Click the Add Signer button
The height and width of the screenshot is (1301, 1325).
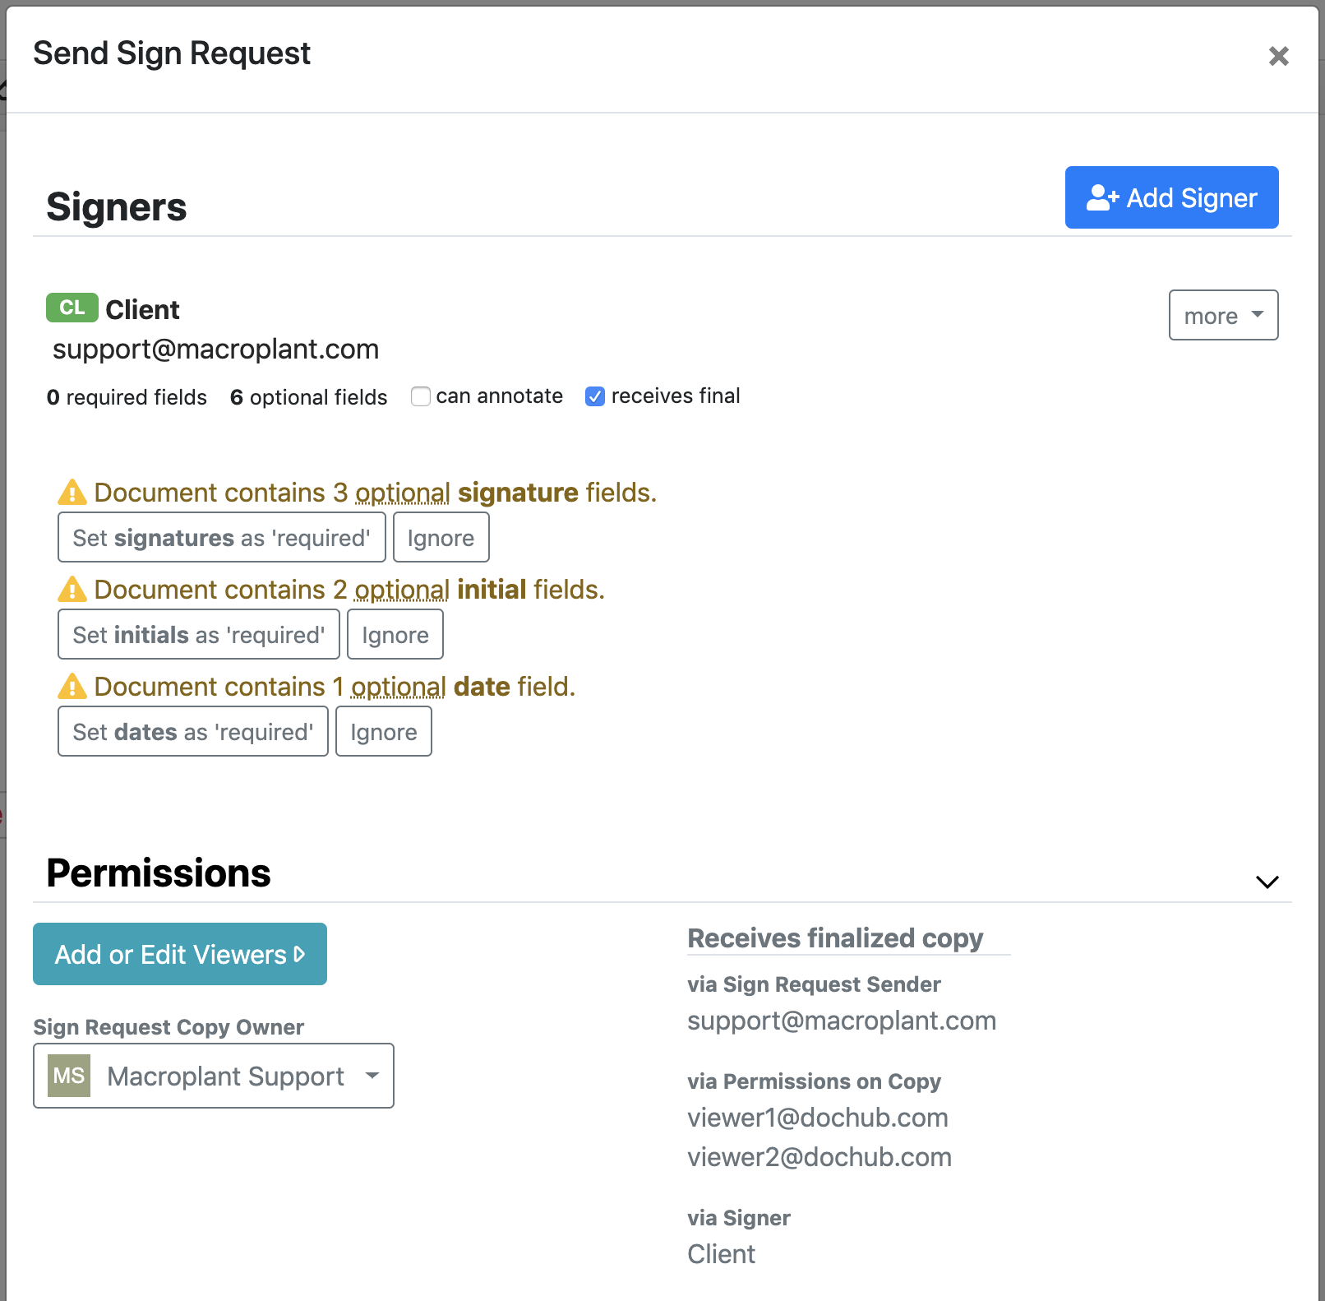point(1171,197)
